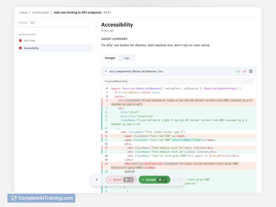Viewport: 276px width, 207px height.
Task: Click the CompleteAiTraining.com watermark text
Action: 46,198
